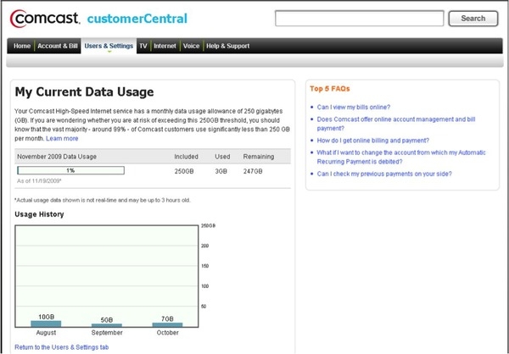This screenshot has height=354, width=509.
Task: Open the Voice tab
Action: point(191,46)
